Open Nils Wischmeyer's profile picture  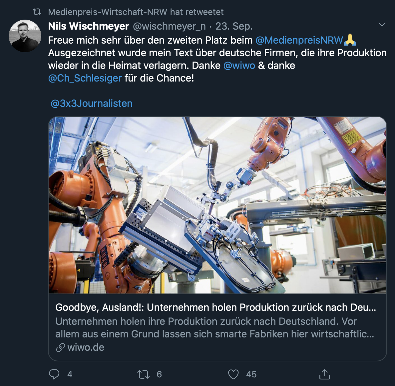[x=25, y=36]
